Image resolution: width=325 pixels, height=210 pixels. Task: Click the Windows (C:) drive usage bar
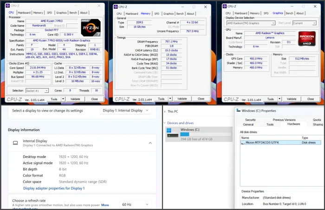(206, 134)
